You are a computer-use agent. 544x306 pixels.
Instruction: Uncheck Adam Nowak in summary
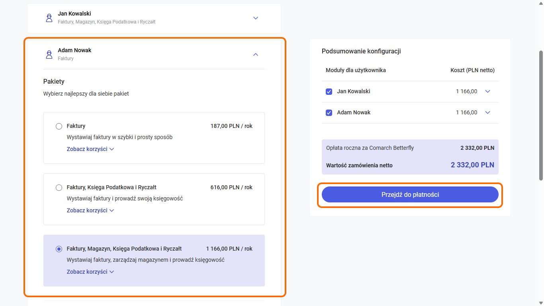pos(329,113)
